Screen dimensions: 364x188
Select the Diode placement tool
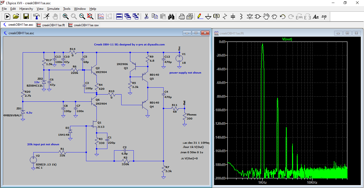[x=250, y=16]
